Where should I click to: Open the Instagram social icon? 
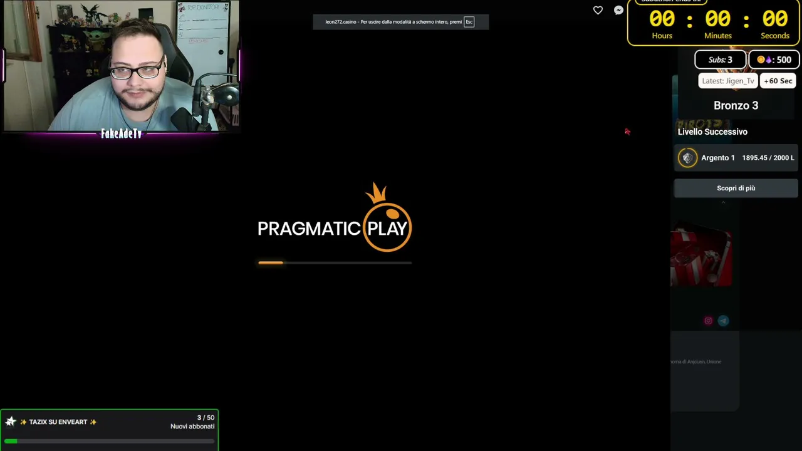tap(708, 321)
